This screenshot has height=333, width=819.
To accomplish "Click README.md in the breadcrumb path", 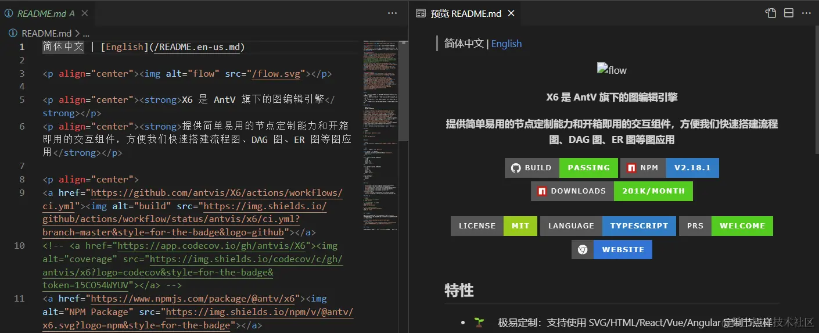I will click(46, 33).
